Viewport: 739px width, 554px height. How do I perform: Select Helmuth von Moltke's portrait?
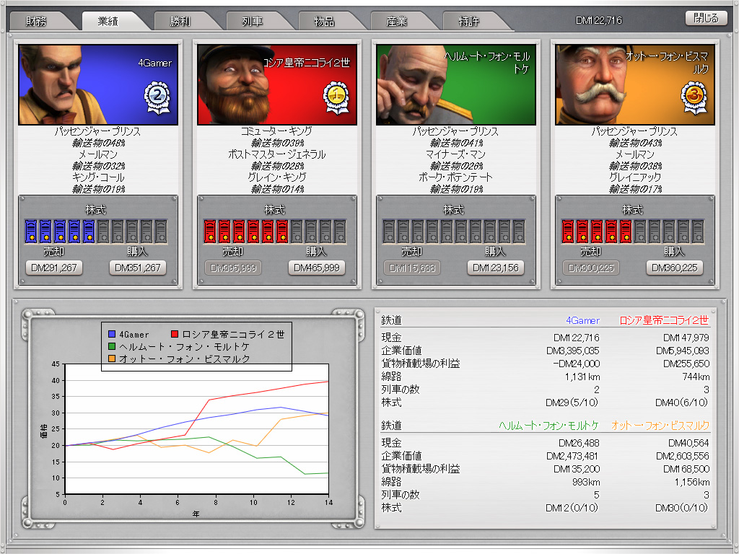pyautogui.click(x=455, y=84)
